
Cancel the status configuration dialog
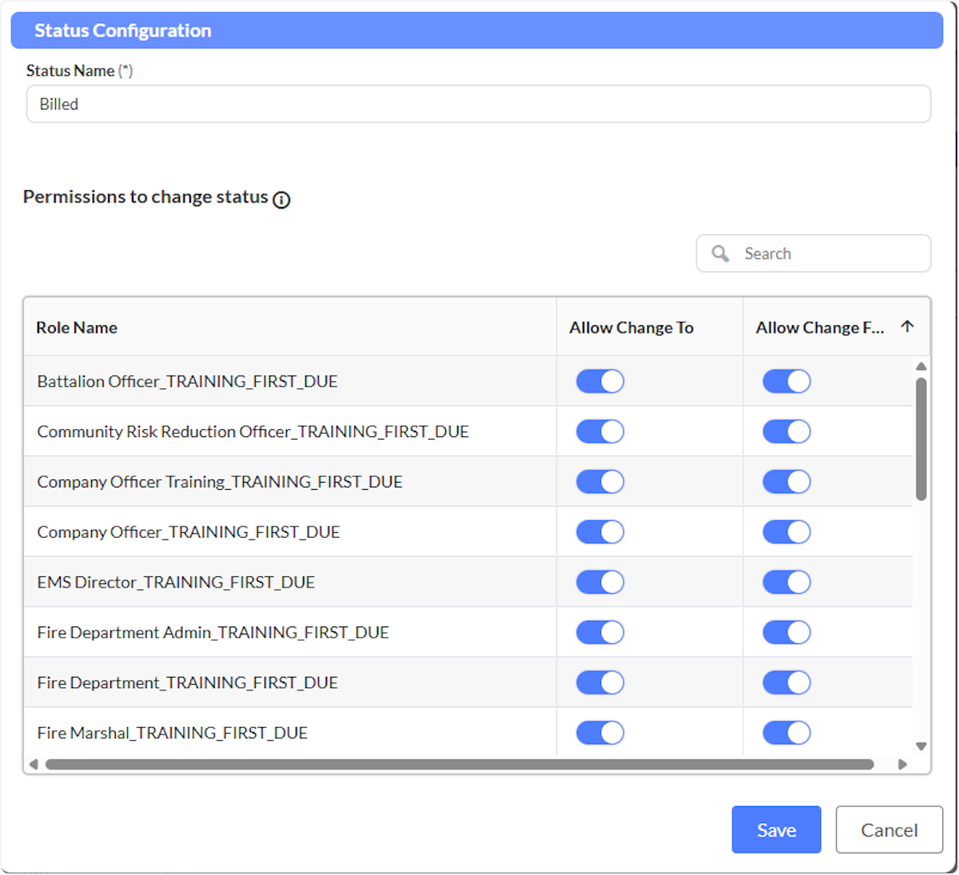pos(889,829)
